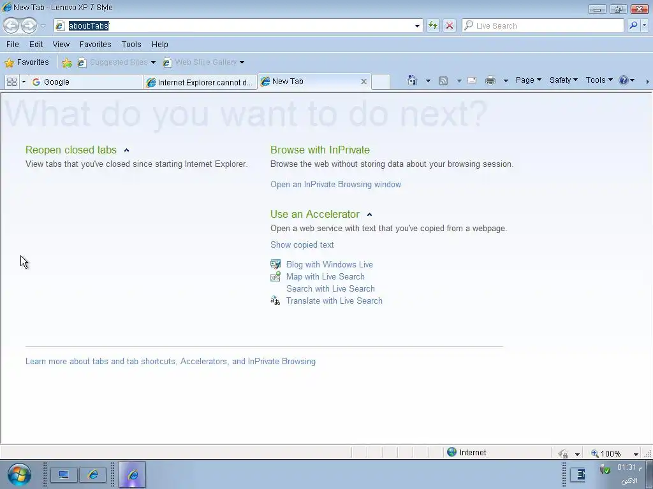Click the Browse with InPrivate heading

point(320,150)
